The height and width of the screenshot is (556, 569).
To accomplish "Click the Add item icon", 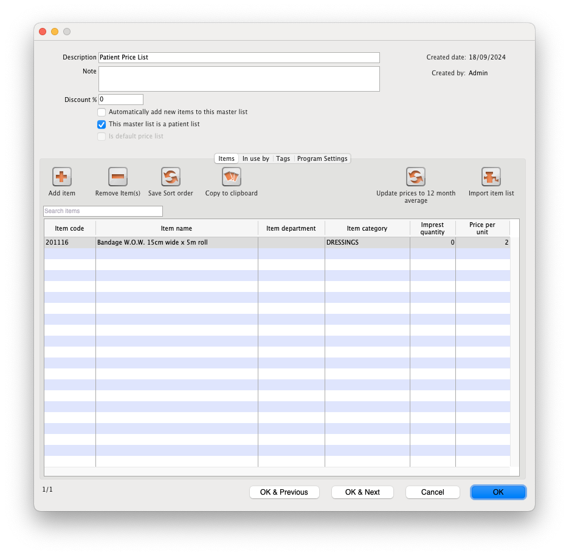I will pos(62,177).
